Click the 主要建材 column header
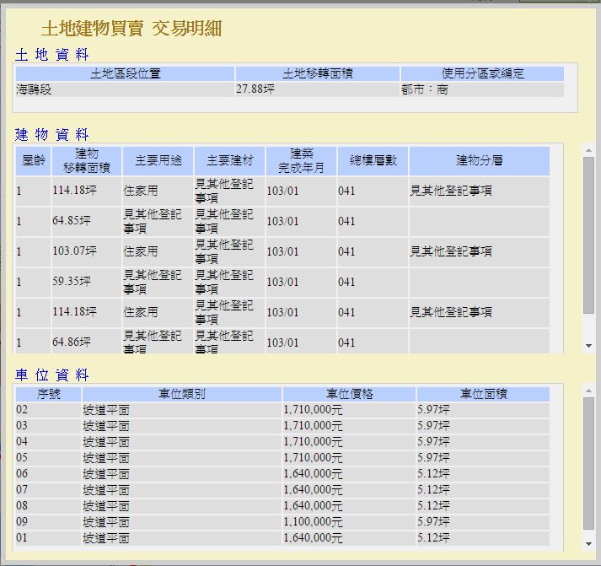The height and width of the screenshot is (566, 601). (x=229, y=160)
